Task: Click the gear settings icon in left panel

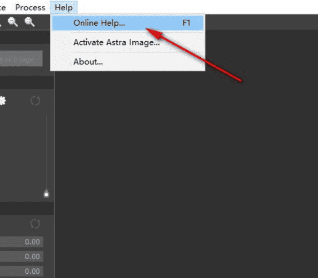Action: coord(3,101)
